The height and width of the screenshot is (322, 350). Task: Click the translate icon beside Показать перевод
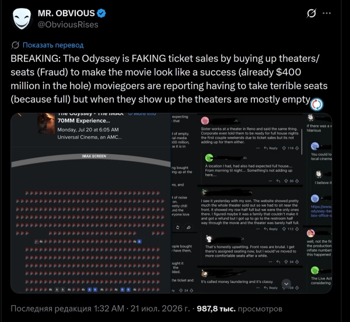(15, 45)
